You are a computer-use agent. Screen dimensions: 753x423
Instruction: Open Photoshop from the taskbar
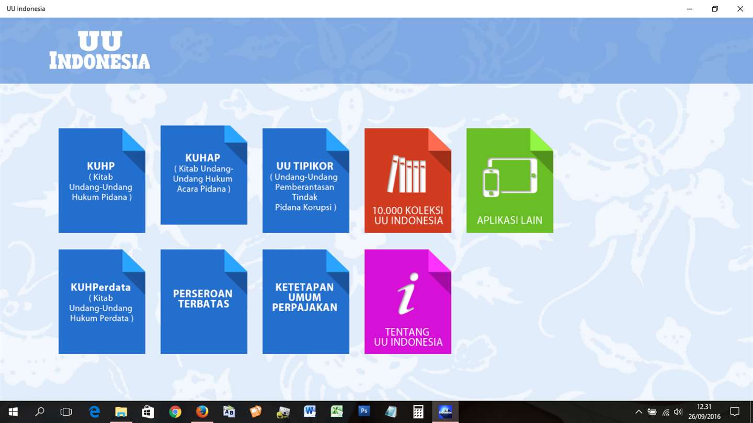coord(364,412)
